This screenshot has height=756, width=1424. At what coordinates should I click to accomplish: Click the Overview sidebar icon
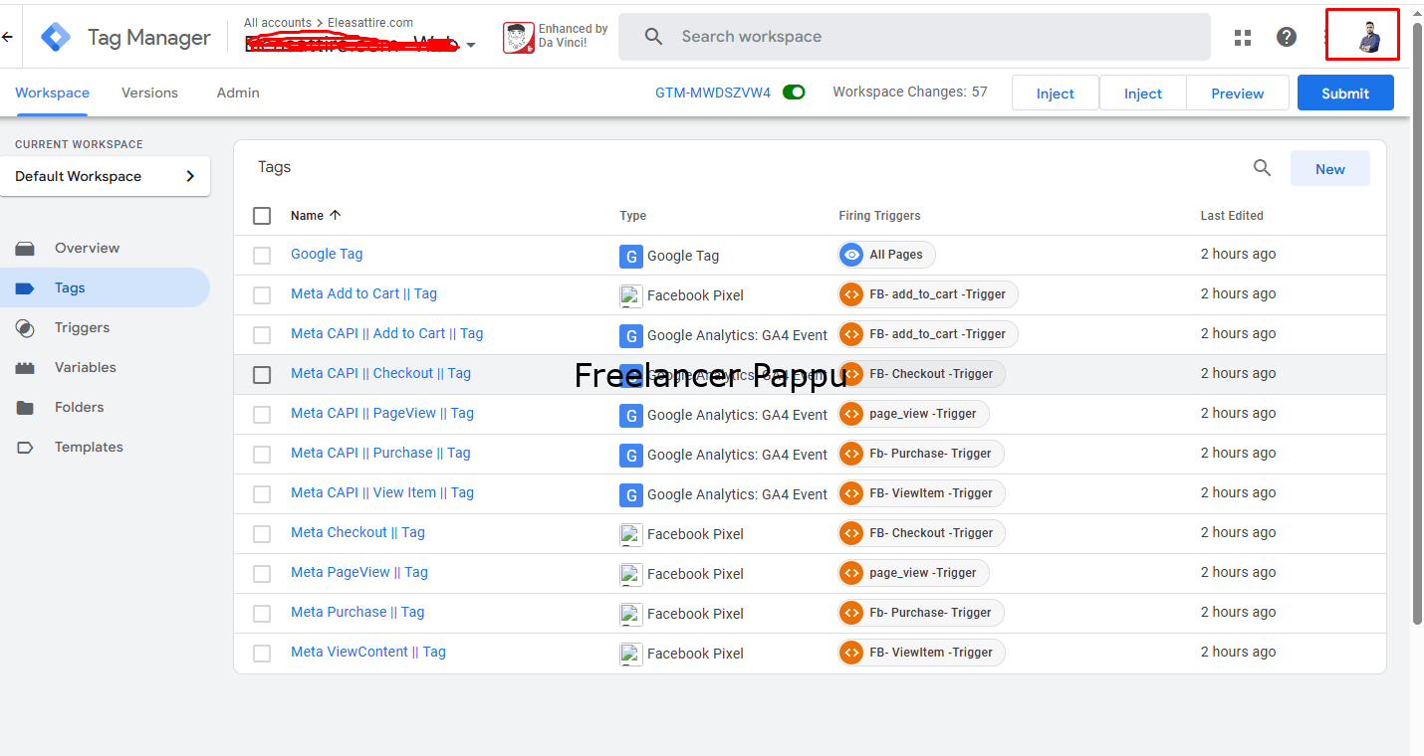click(25, 249)
